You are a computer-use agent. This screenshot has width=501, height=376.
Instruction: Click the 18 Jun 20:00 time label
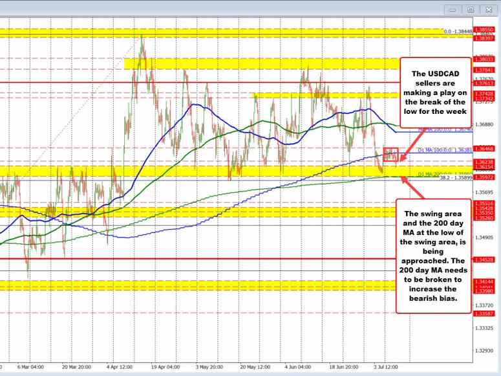pyautogui.click(x=343, y=367)
